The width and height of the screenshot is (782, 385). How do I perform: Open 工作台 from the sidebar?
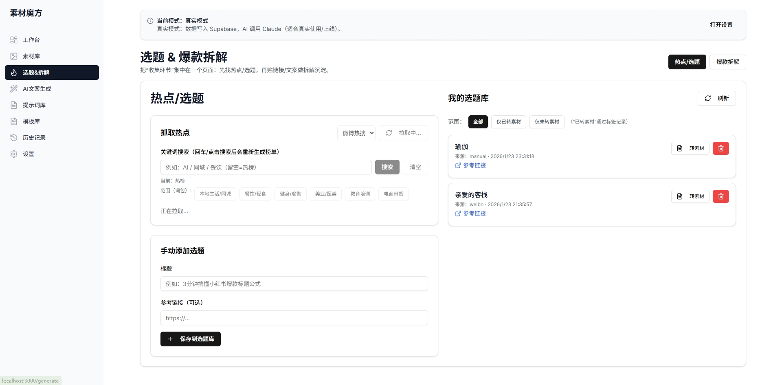point(31,40)
